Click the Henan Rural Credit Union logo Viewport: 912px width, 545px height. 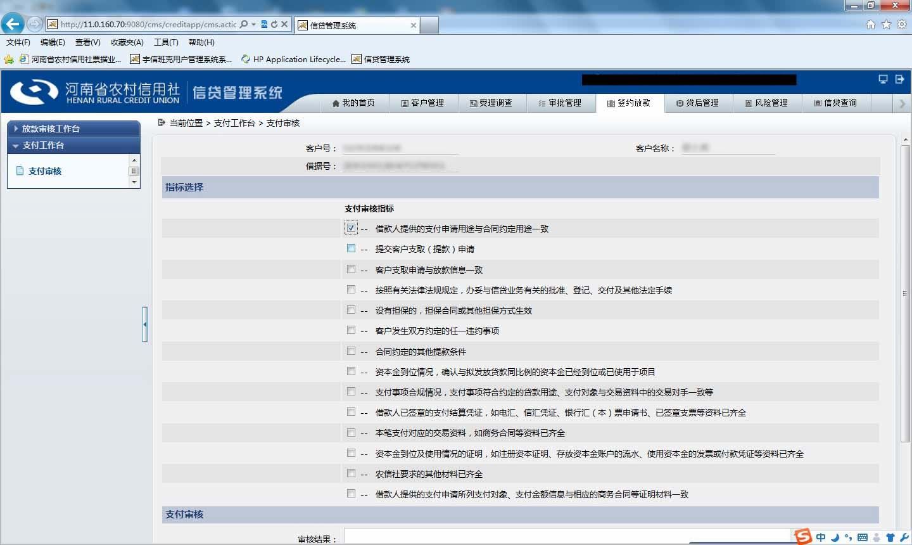pyautogui.click(x=95, y=93)
